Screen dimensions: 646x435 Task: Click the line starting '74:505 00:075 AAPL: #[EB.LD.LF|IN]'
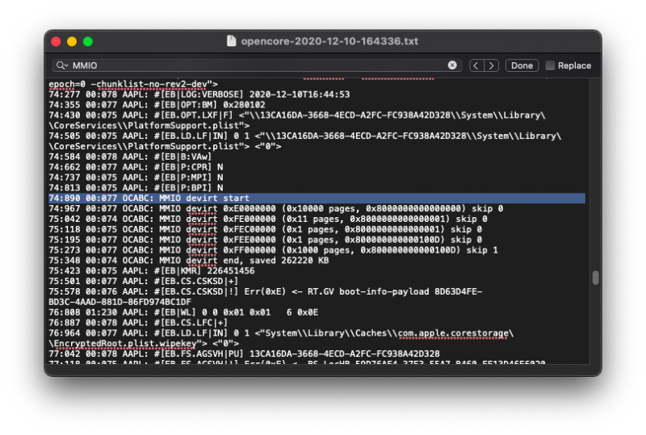304,136
